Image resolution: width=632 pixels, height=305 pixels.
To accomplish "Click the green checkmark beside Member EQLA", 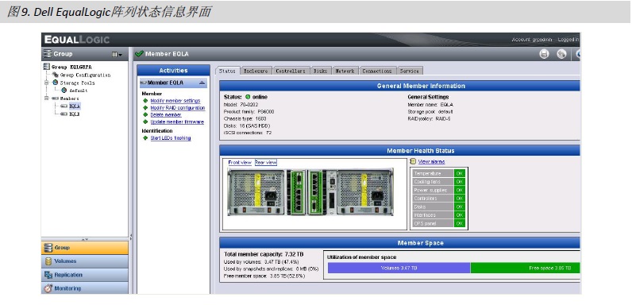I will [x=139, y=54].
